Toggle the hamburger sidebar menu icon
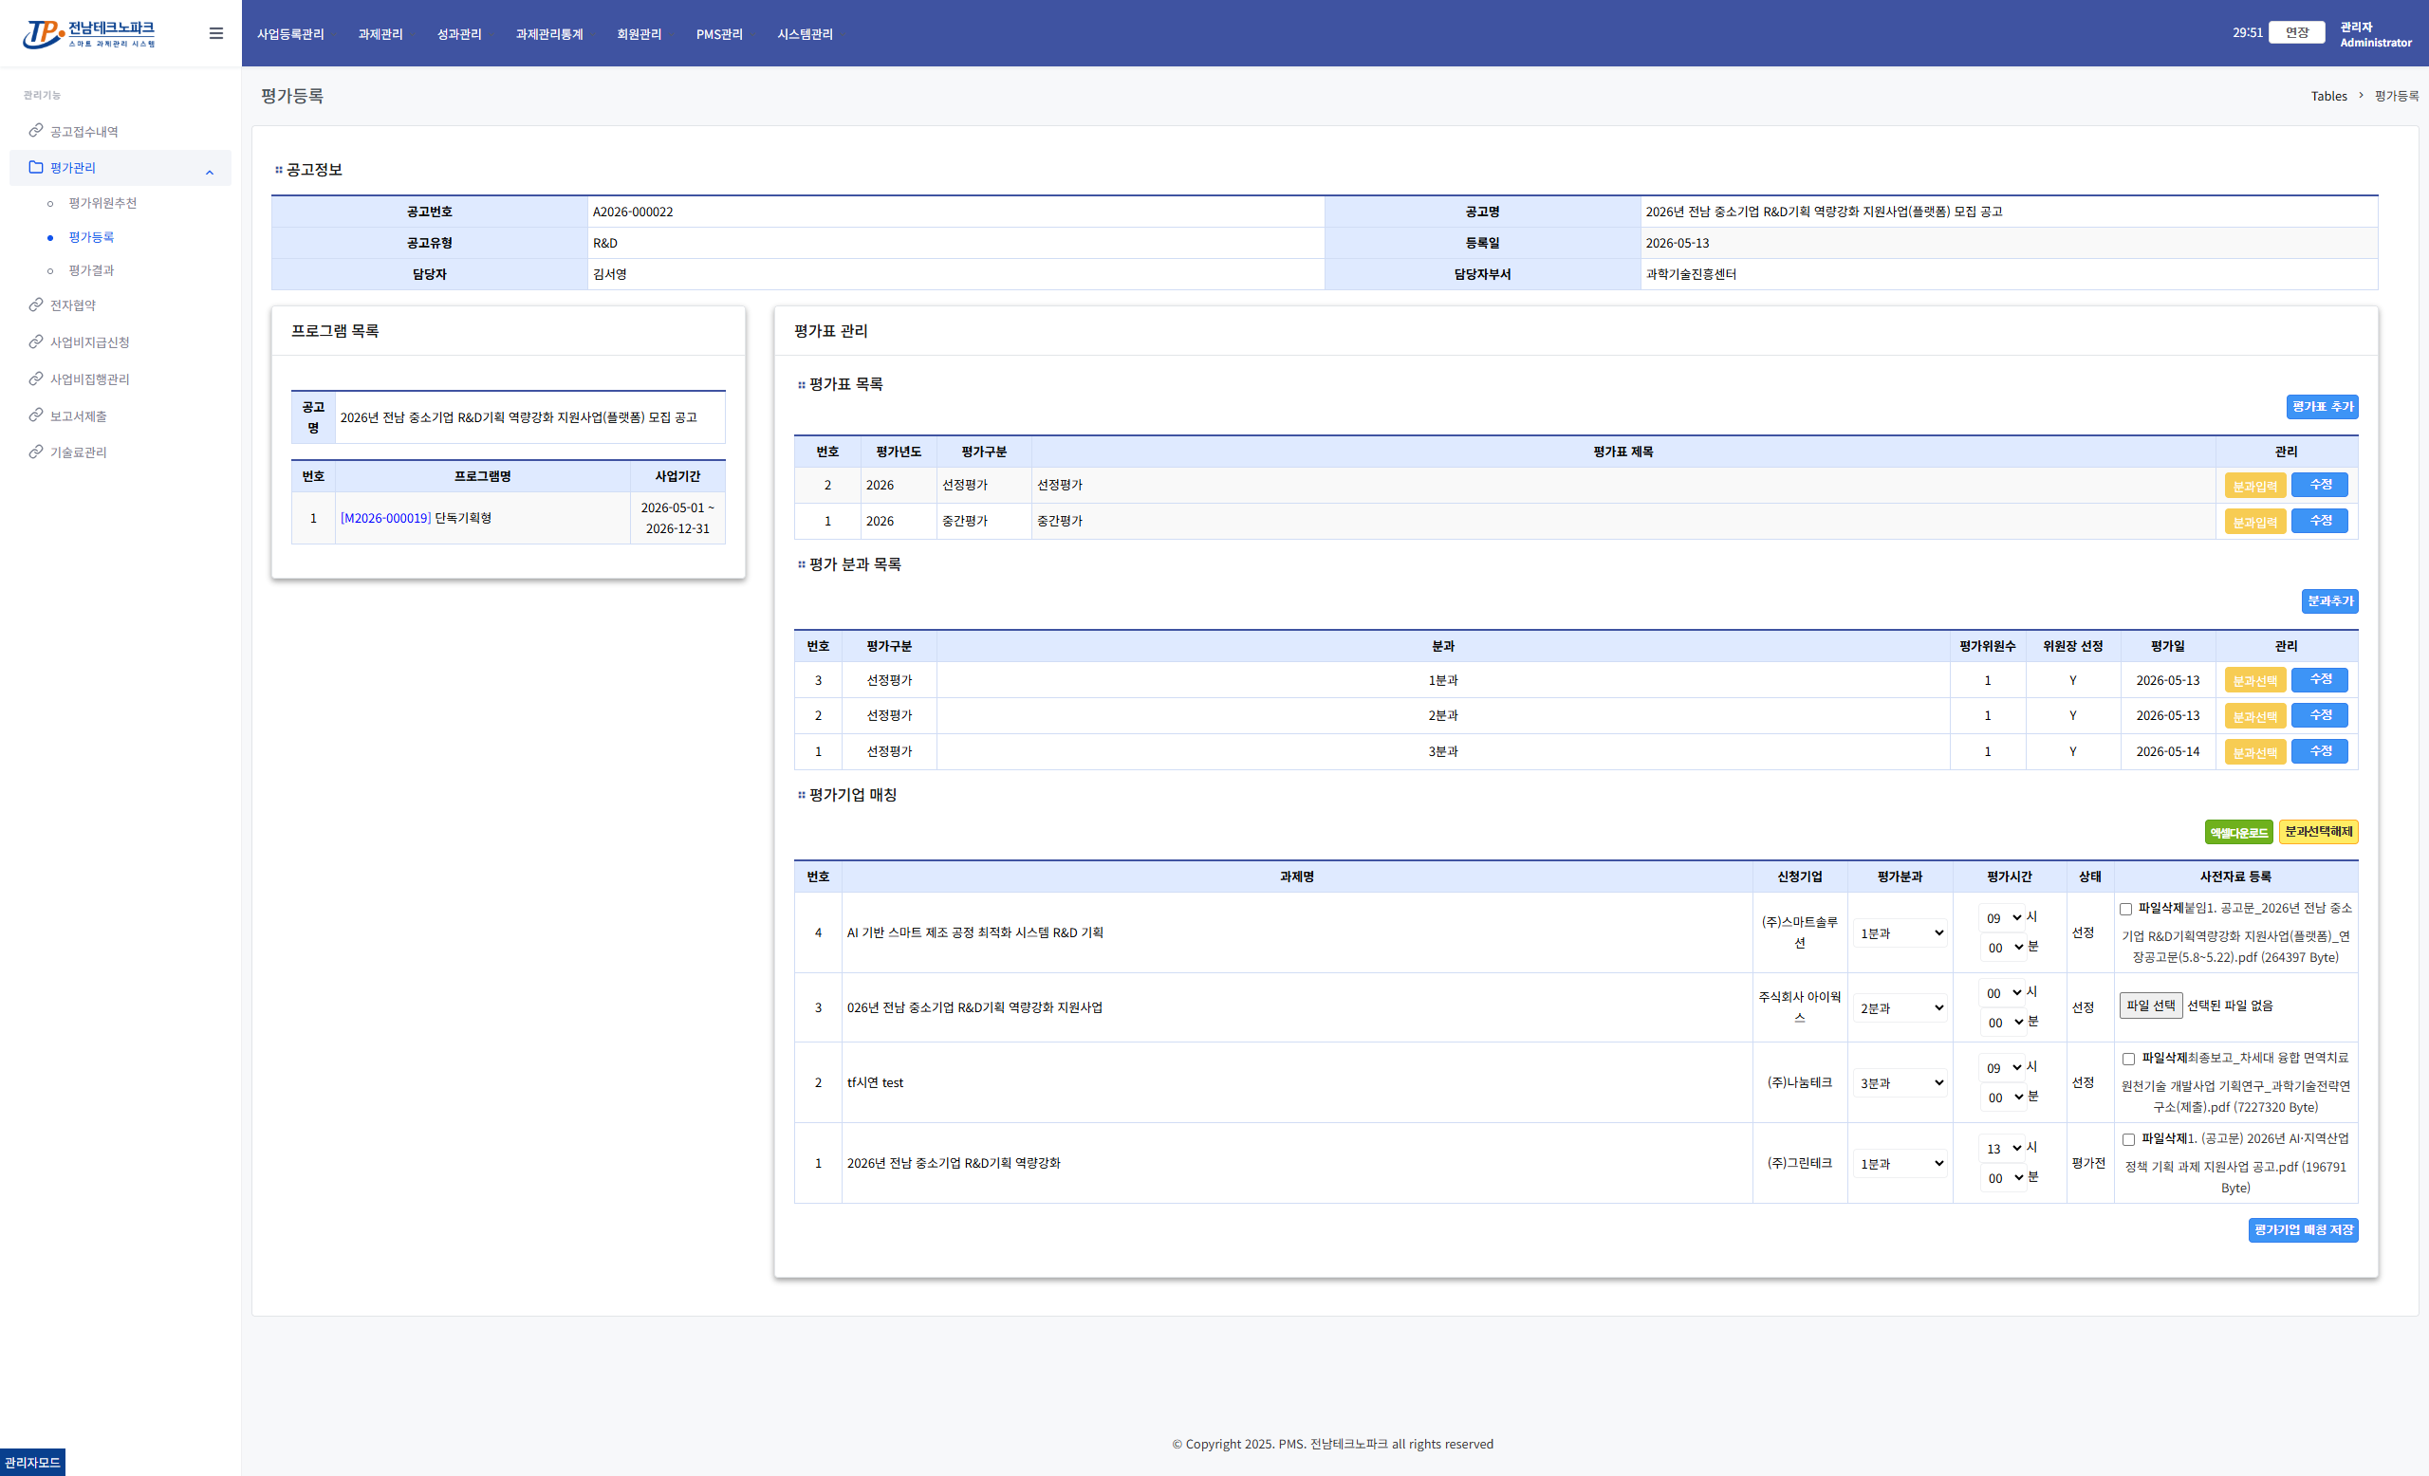The width and height of the screenshot is (2429, 1476). [216, 33]
